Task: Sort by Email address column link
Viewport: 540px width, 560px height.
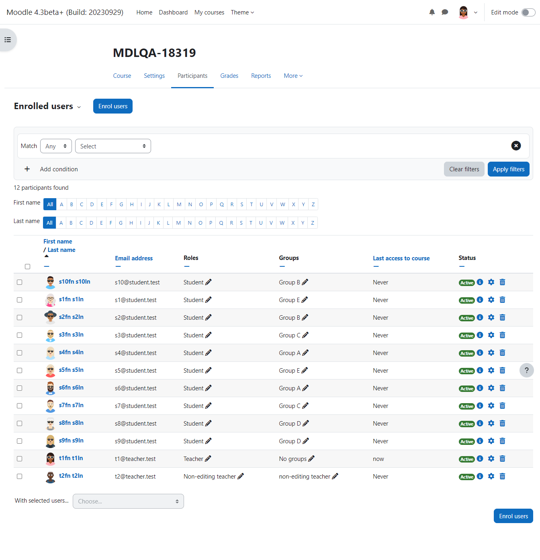Action: [x=134, y=258]
